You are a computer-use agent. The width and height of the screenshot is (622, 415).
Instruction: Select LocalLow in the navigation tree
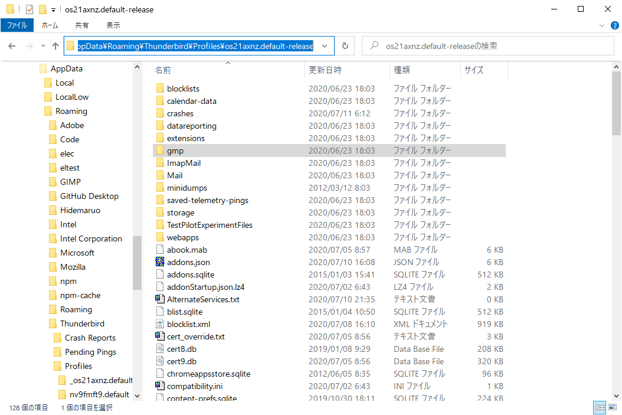pyautogui.click(x=72, y=97)
